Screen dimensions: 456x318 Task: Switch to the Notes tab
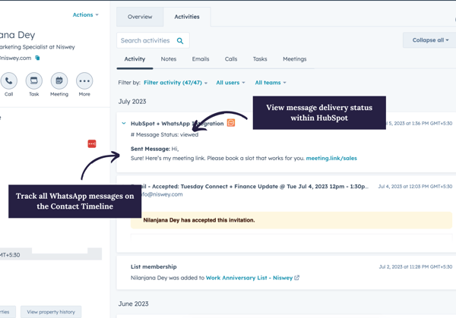click(x=169, y=59)
